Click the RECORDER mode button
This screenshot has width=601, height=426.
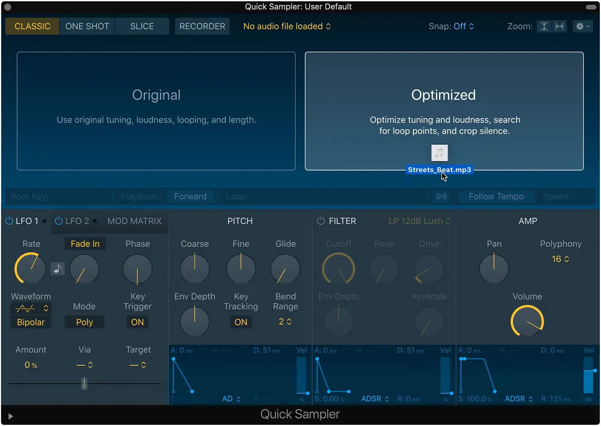click(x=202, y=26)
